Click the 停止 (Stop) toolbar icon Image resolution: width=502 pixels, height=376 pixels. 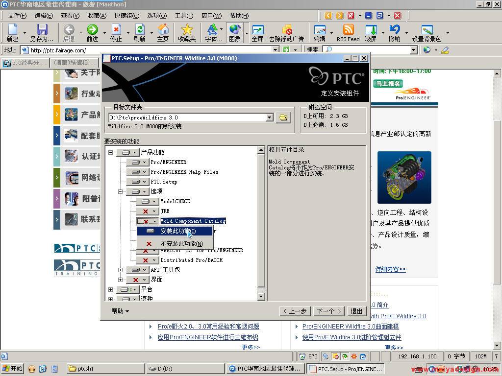pyautogui.click(x=116, y=33)
